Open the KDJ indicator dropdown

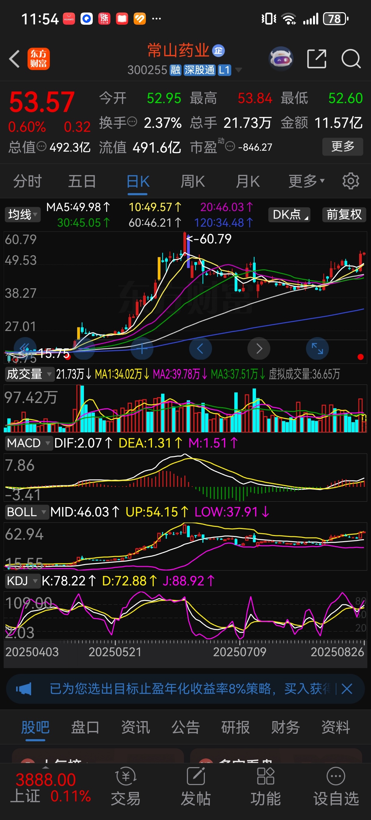(22, 581)
